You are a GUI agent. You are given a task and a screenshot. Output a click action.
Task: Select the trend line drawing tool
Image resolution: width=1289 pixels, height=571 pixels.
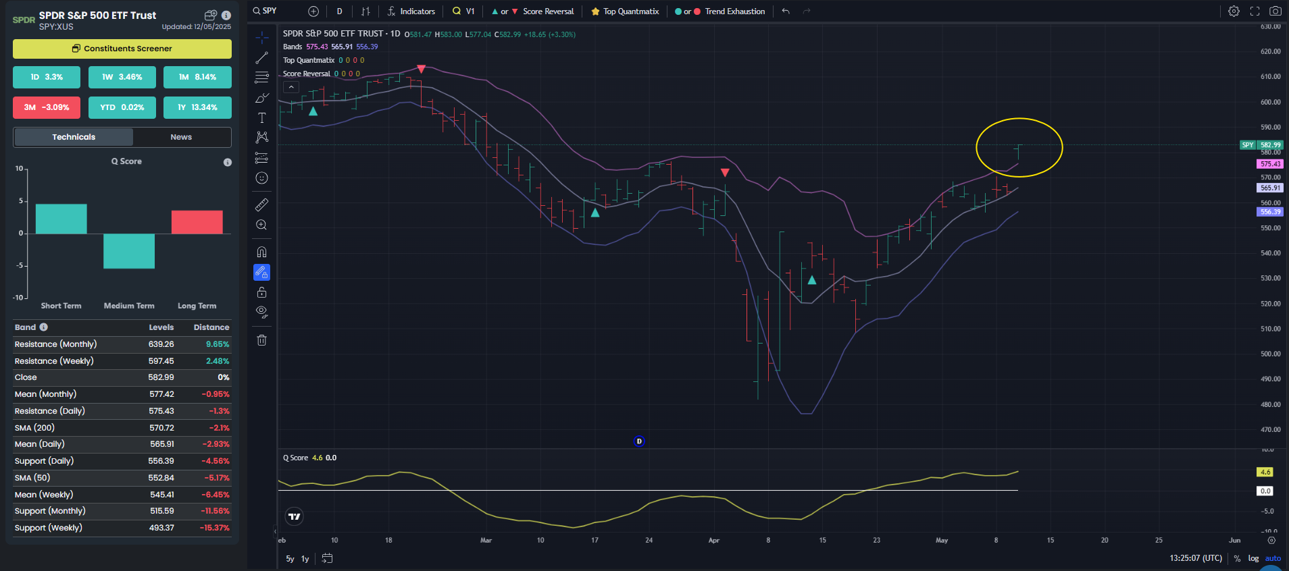(x=261, y=58)
